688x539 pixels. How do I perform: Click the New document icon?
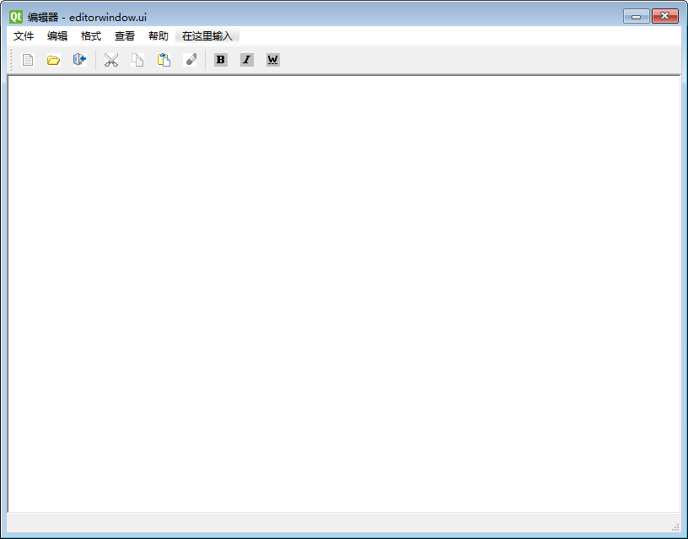click(x=28, y=60)
